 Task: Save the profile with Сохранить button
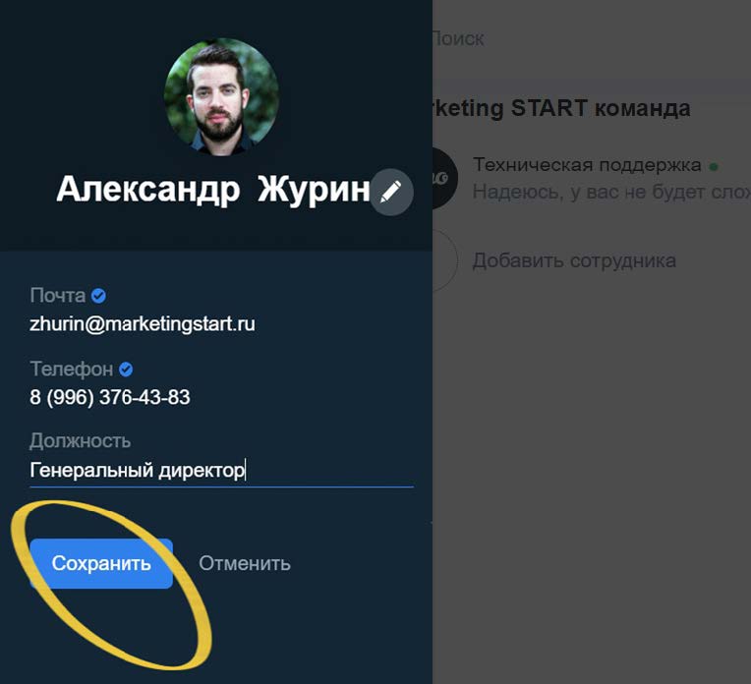pyautogui.click(x=101, y=563)
